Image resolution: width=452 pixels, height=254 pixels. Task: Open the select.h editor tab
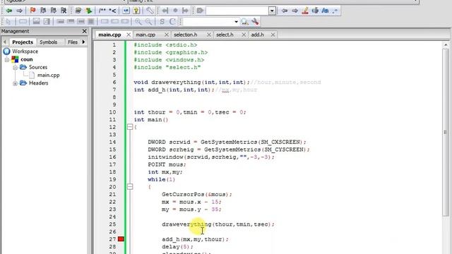(x=225, y=35)
